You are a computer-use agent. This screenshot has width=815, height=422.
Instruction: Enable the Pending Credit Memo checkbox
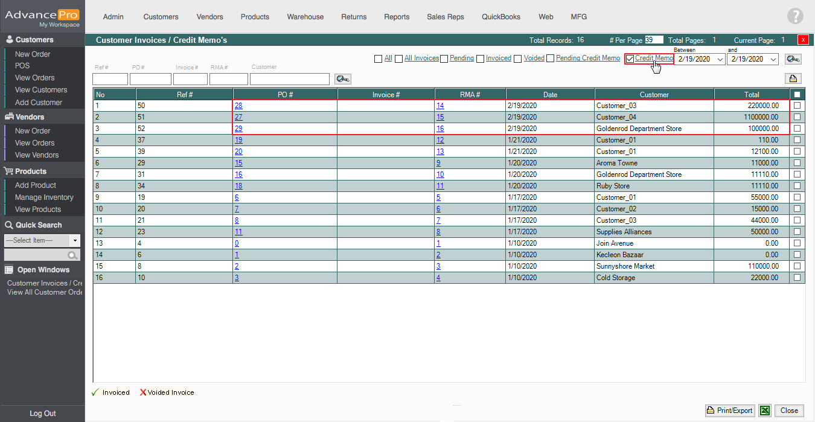pyautogui.click(x=550, y=59)
